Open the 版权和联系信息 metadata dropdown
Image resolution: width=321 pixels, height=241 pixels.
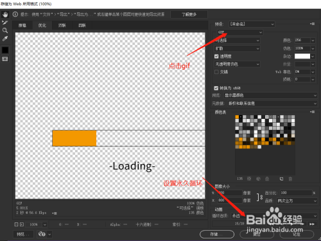point(272,103)
